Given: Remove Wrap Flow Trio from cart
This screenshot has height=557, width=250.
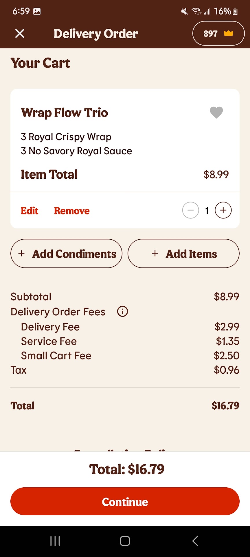Looking at the screenshot, I should 72,211.
